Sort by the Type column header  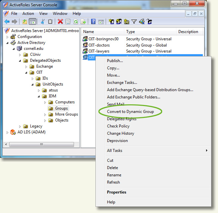[150, 32]
